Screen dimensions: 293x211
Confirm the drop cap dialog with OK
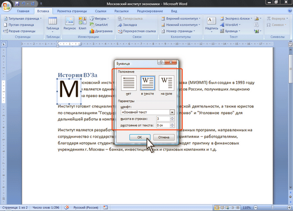coord(140,137)
